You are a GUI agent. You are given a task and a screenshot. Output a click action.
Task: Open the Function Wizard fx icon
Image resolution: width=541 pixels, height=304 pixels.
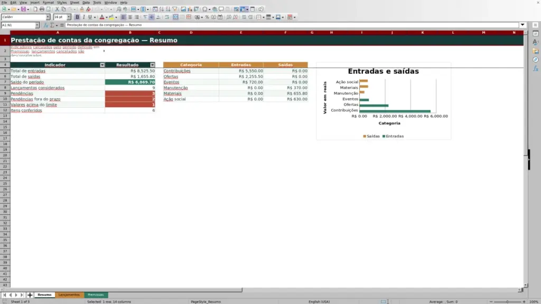coord(45,25)
